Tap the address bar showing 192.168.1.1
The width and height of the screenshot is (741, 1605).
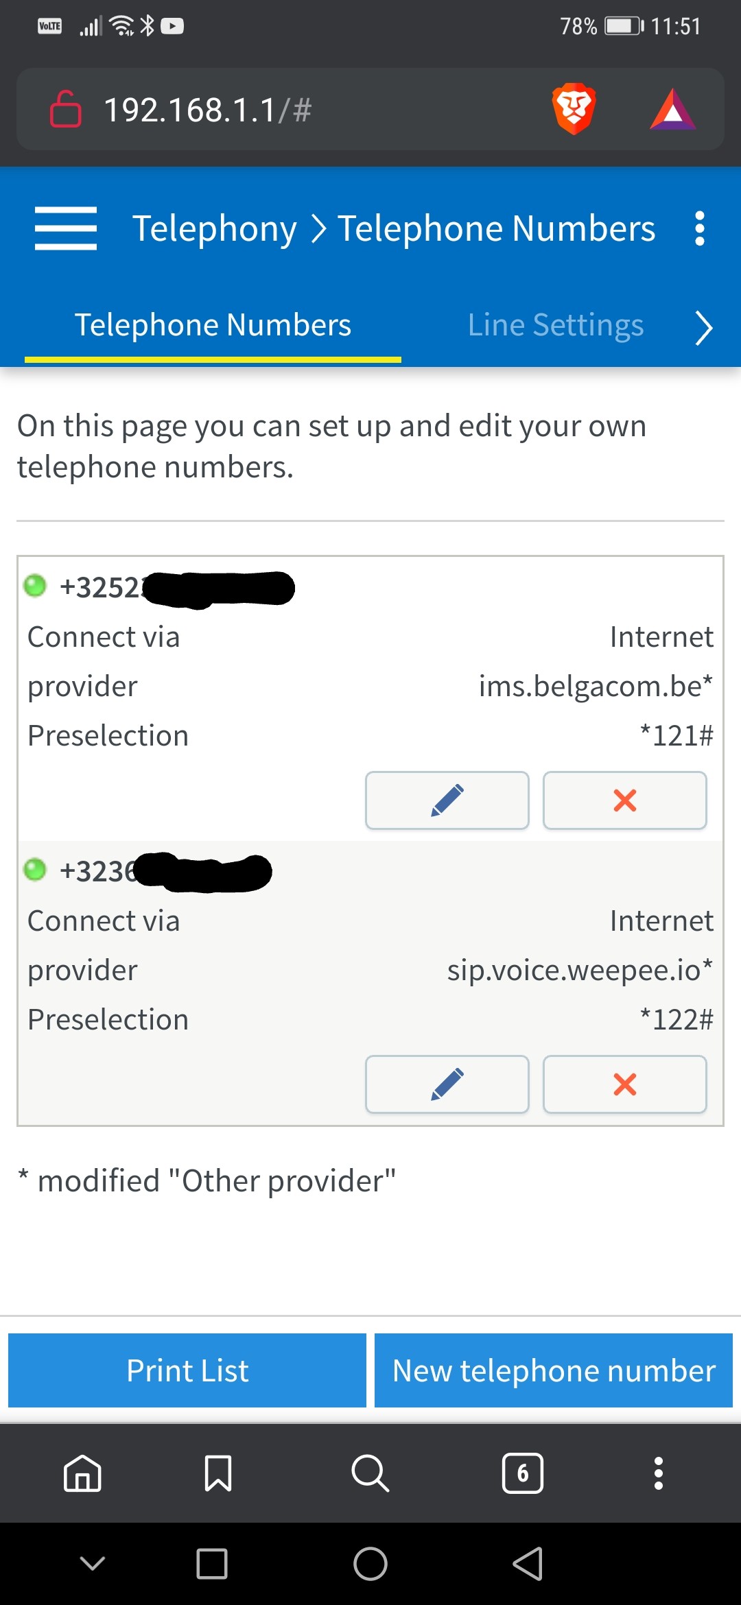pos(274,110)
